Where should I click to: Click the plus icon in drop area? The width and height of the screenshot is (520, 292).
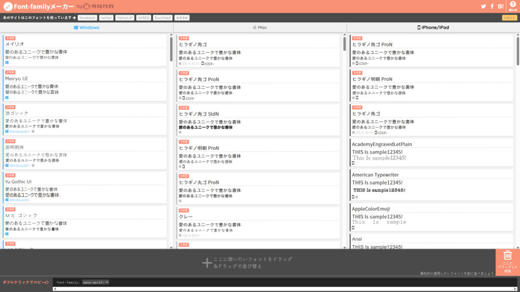click(207, 263)
